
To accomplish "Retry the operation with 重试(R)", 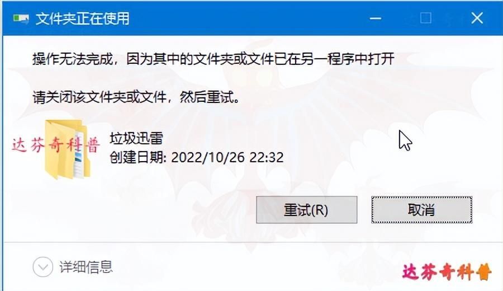I will 306,210.
